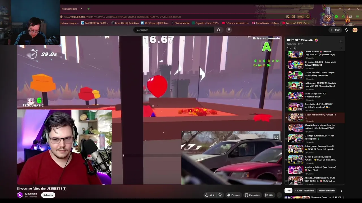Click the main video player area
Screen dimensions: 362x203
point(149,110)
